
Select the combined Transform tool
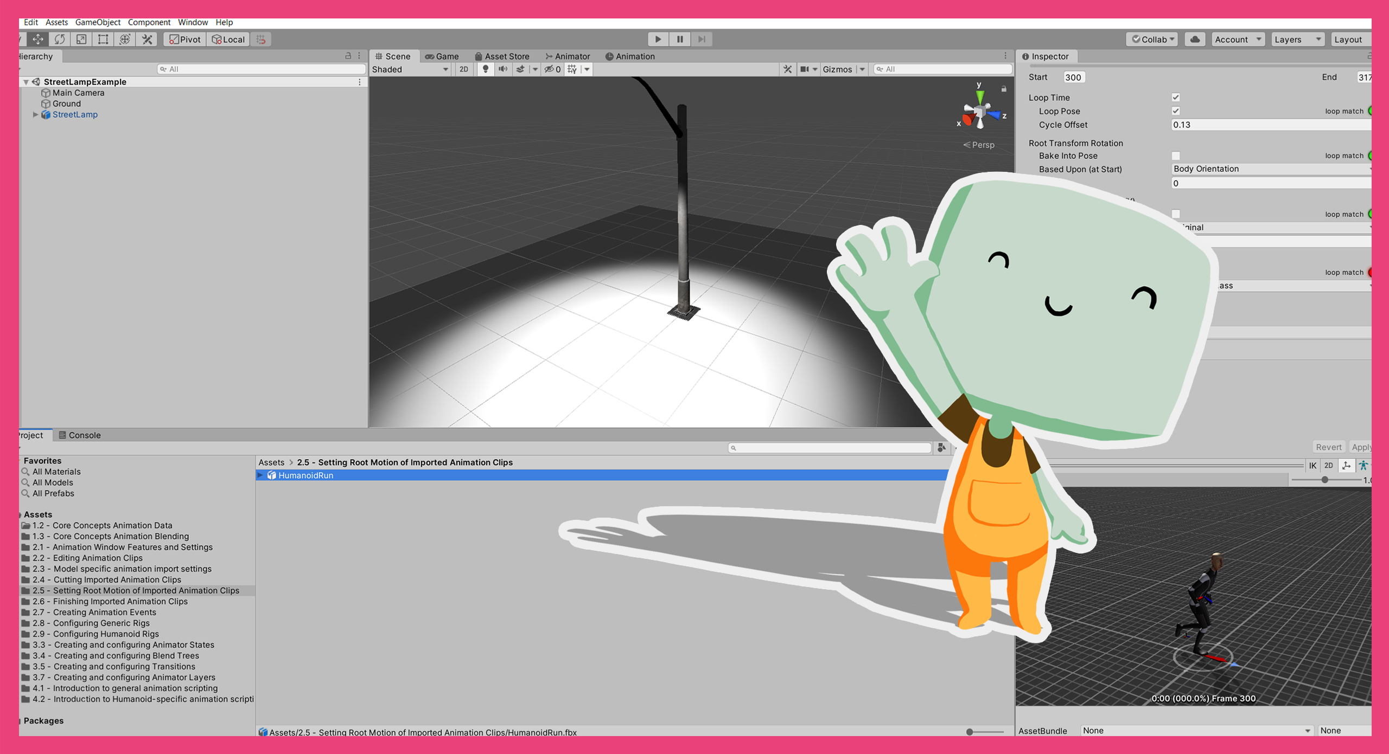click(125, 40)
